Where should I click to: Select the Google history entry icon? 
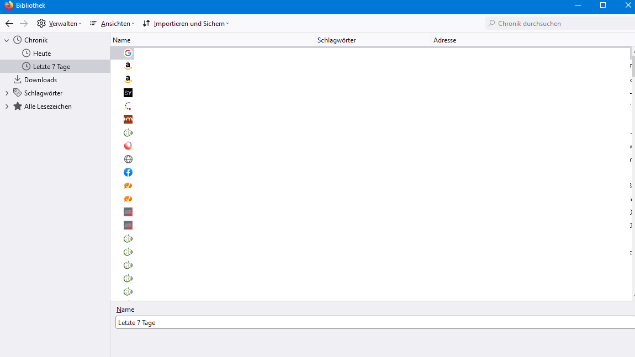128,53
